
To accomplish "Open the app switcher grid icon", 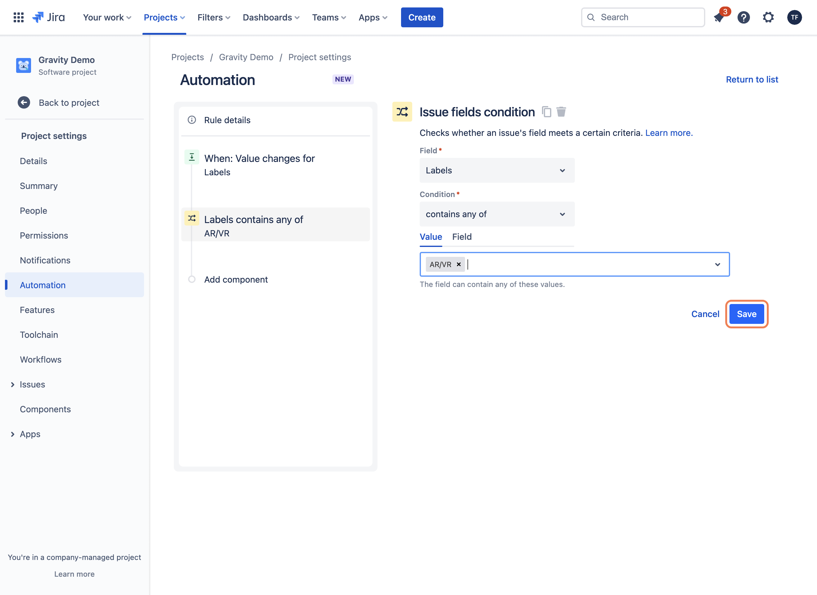I will point(18,17).
